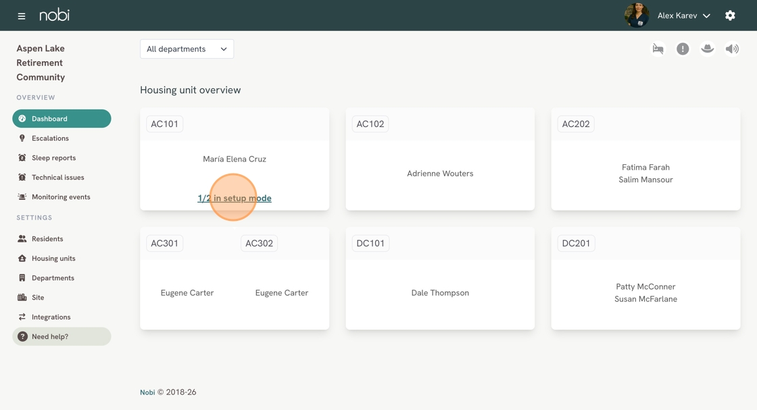757x410 pixels.
Task: Open the hamburger menu icon
Action: pyautogui.click(x=22, y=16)
